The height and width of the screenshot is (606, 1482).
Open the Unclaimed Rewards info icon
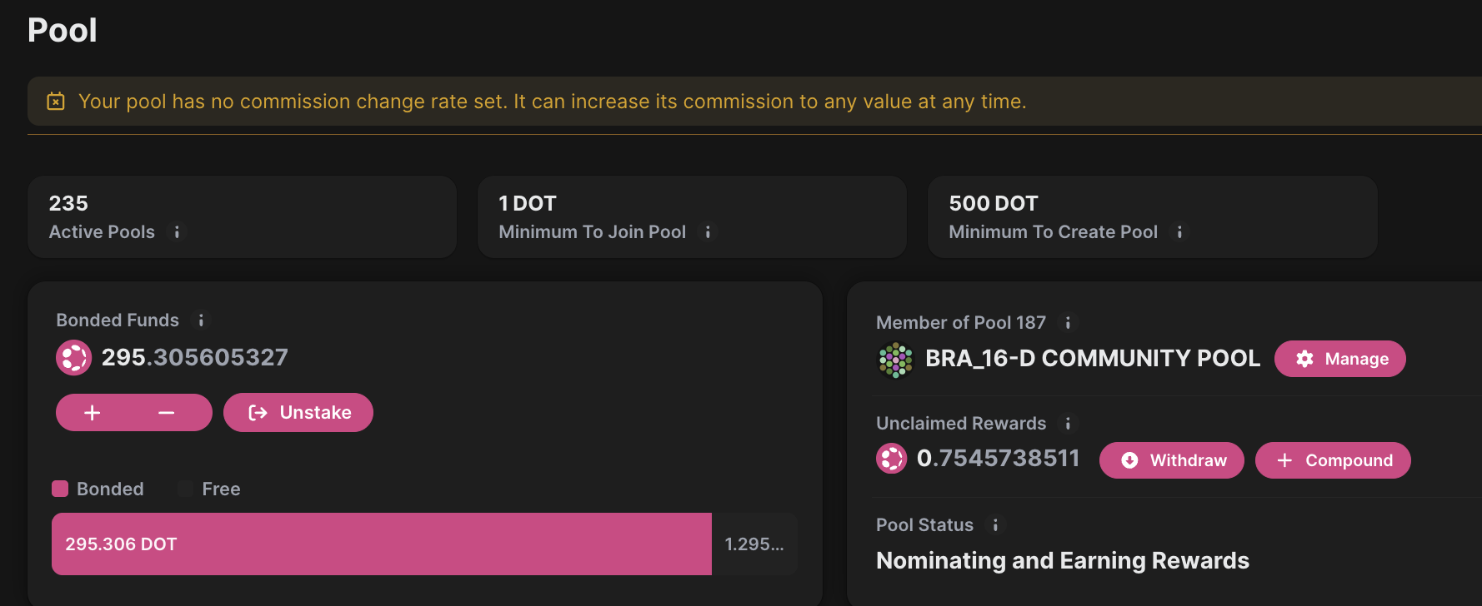point(1068,424)
